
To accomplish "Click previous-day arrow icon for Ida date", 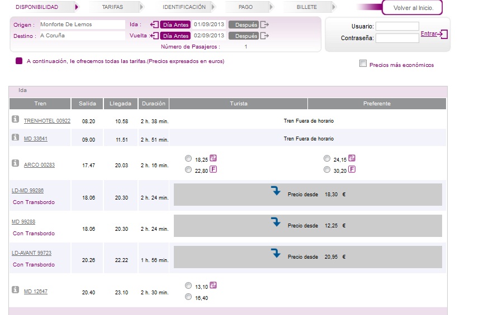I will [155, 25].
